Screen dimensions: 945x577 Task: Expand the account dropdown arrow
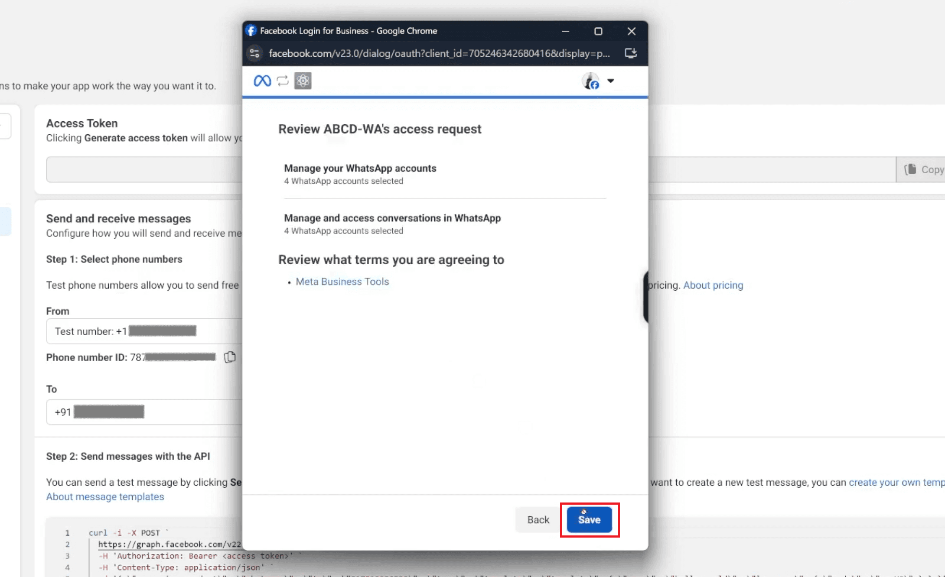click(x=610, y=81)
